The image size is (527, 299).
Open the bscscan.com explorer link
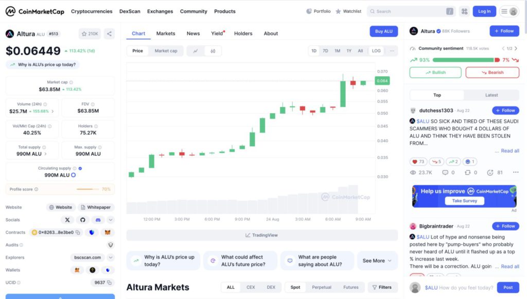click(87, 257)
